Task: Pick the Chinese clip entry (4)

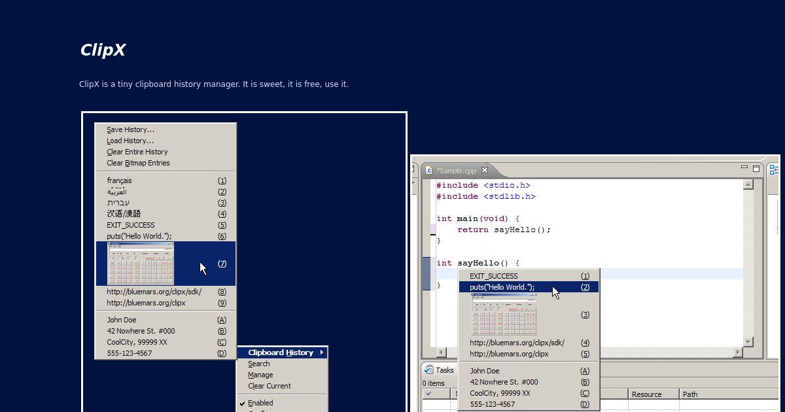Action: click(166, 214)
